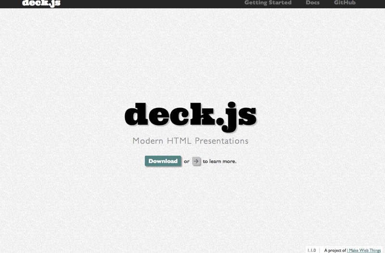Click the 'A project of' footer text
Screen dimensions: 385x253
point(335,250)
